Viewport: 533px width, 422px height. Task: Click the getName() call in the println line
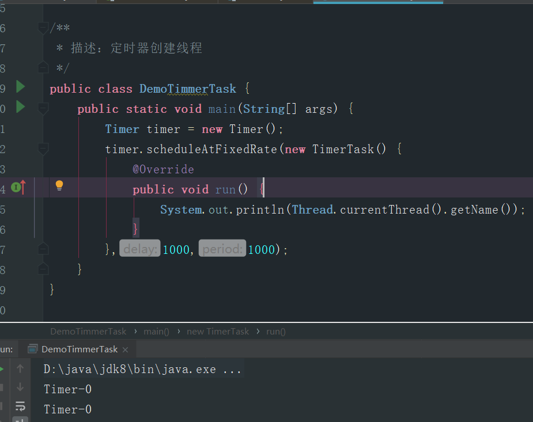pos(481,210)
